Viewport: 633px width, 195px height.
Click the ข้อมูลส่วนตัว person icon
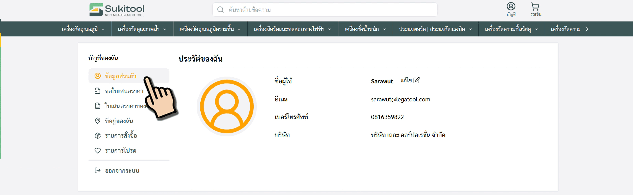tap(98, 76)
